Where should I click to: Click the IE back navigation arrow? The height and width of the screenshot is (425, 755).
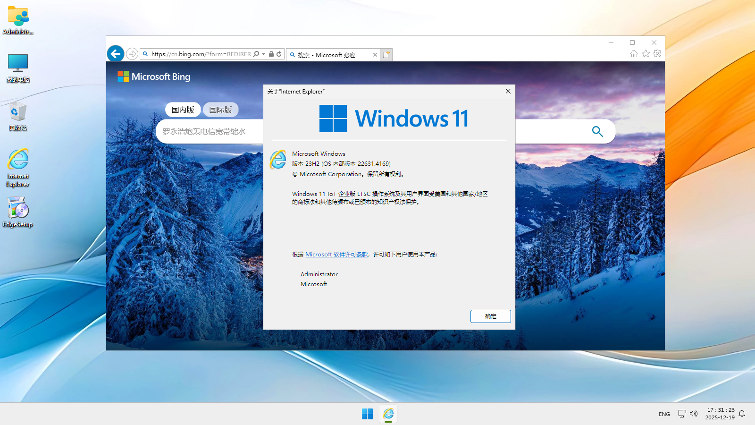pos(116,54)
